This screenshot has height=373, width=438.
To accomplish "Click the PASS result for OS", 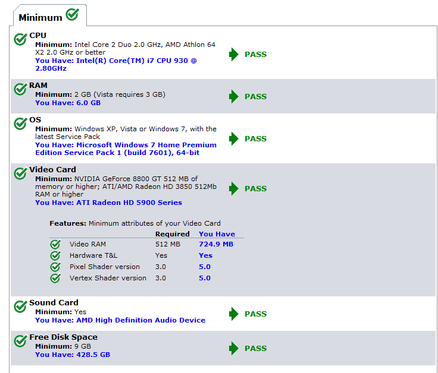I will (x=255, y=138).
